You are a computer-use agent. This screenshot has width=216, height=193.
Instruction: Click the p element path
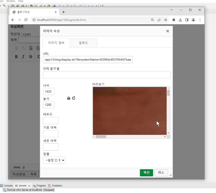click(x=24, y=167)
